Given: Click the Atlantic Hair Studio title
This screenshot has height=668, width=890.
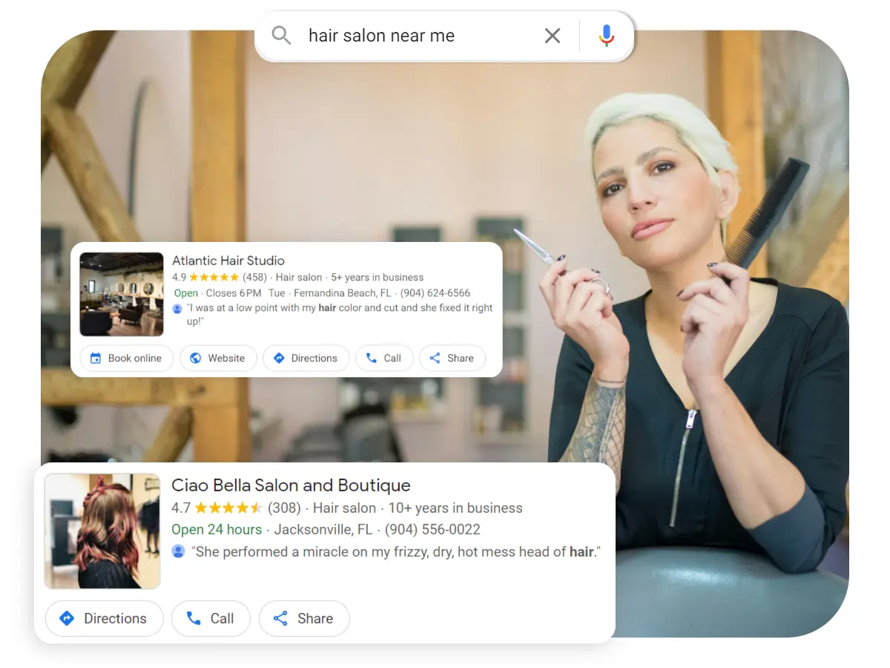Looking at the screenshot, I should click(x=228, y=261).
